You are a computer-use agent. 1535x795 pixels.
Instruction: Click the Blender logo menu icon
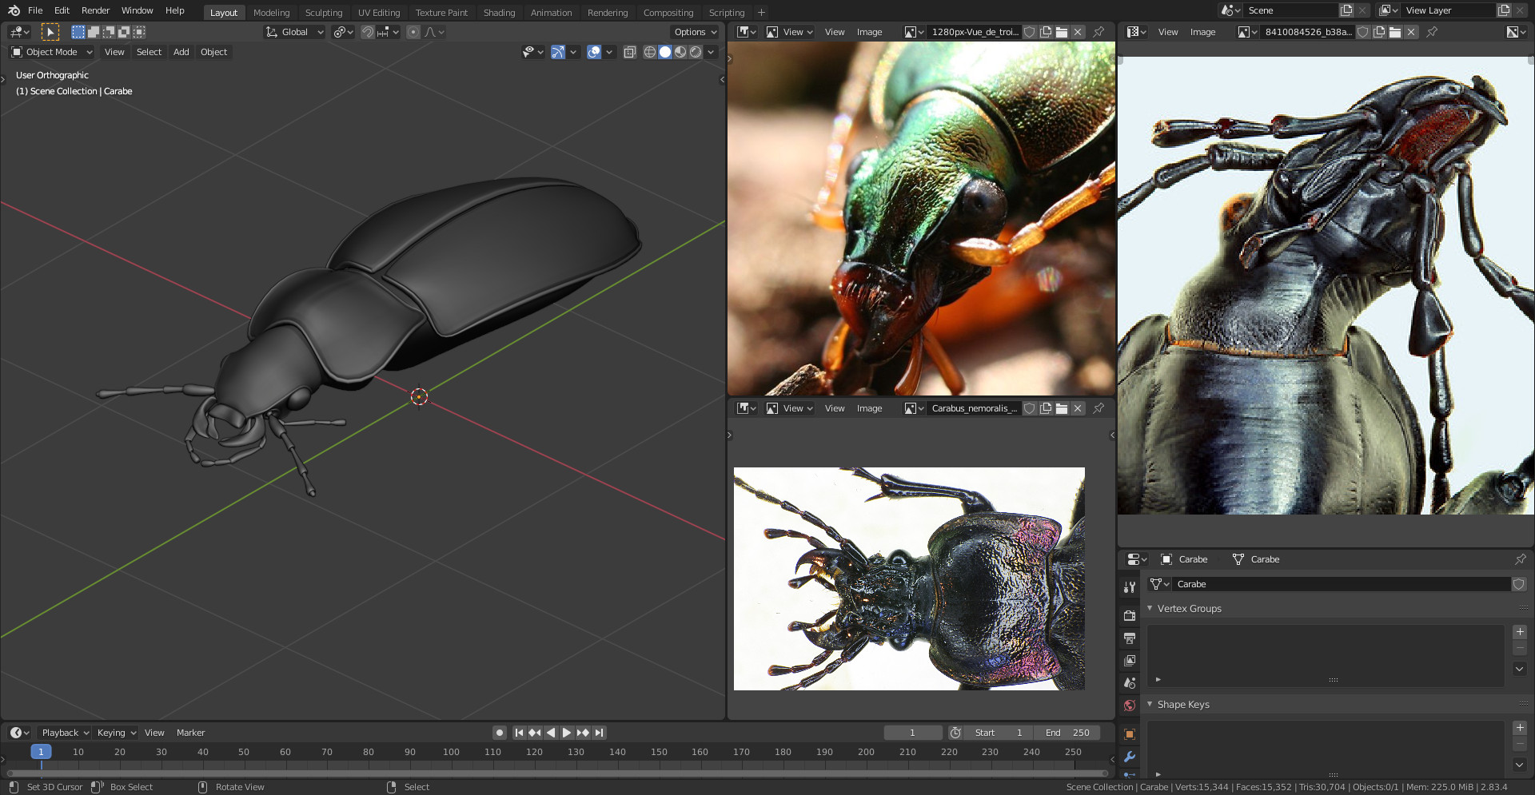tap(14, 10)
